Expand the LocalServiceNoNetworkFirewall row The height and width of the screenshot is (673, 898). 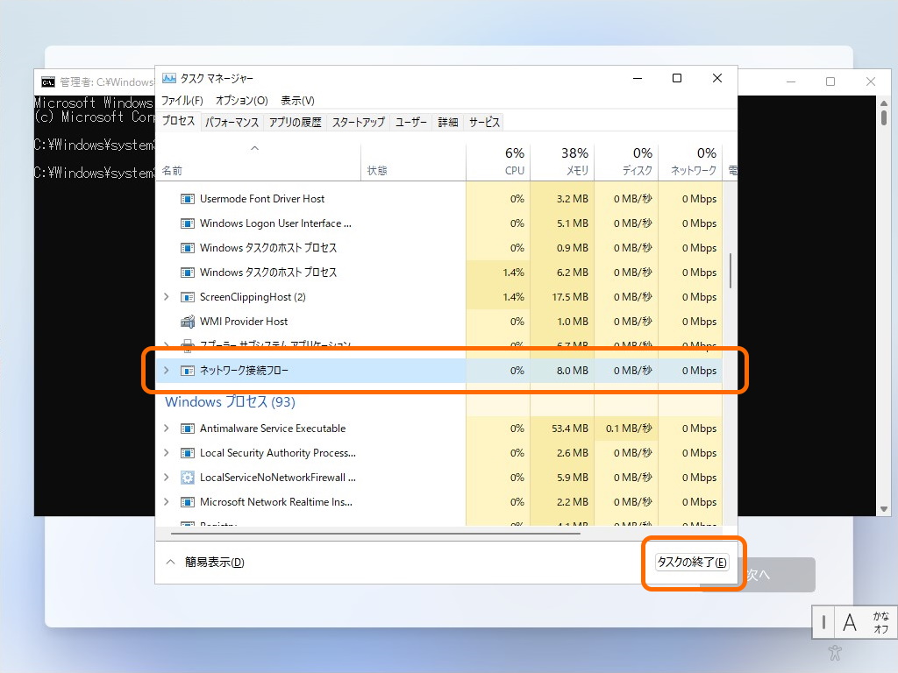[x=167, y=478]
